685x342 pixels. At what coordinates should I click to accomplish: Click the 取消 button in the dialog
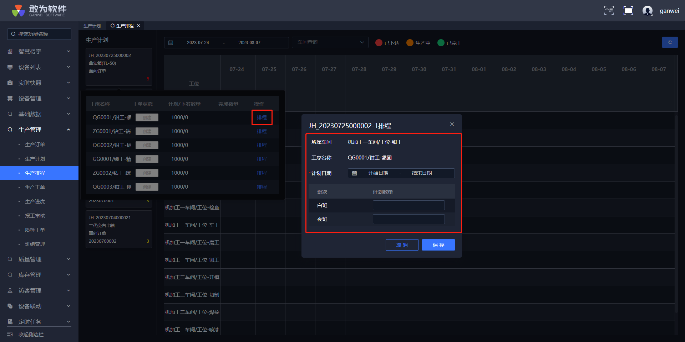click(402, 245)
